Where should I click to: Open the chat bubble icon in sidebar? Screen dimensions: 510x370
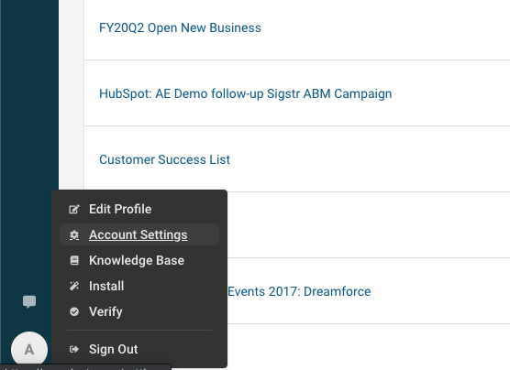pos(29,302)
